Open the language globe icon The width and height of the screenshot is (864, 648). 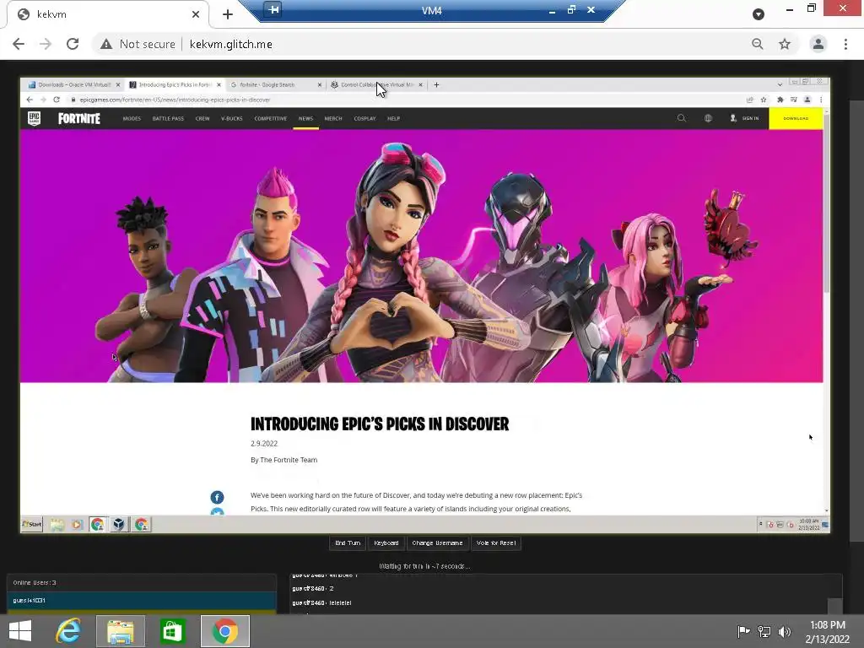tap(708, 118)
